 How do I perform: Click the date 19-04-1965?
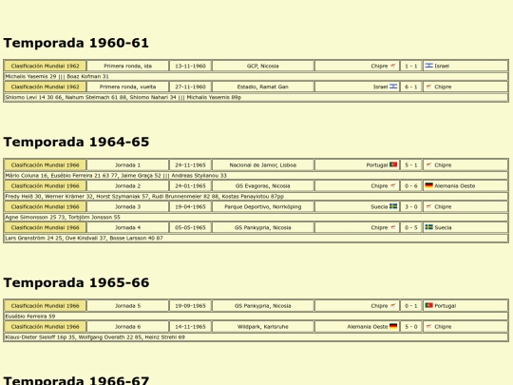tap(190, 206)
